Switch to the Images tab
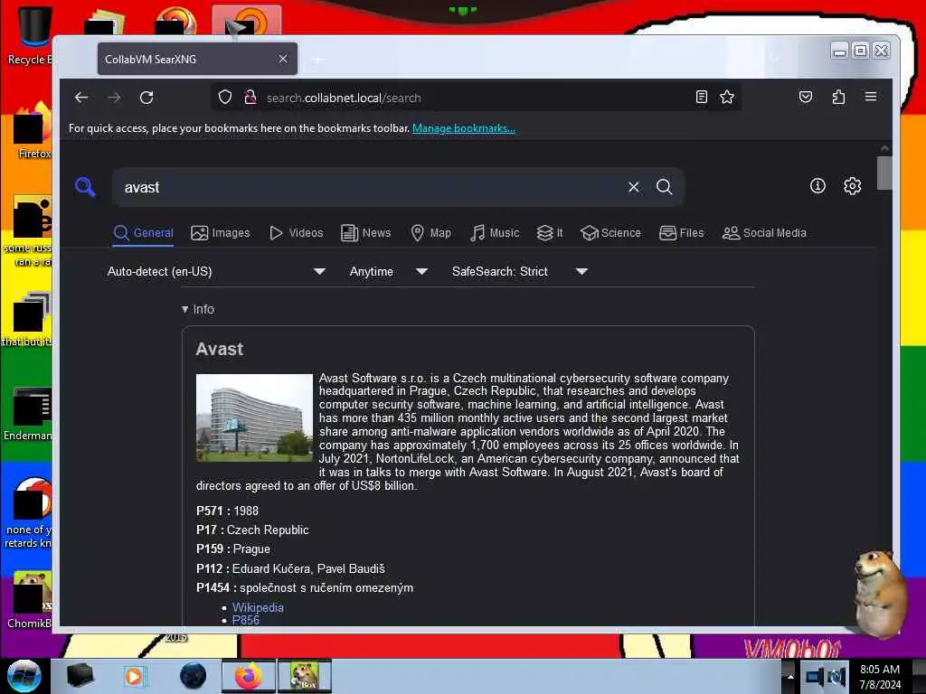This screenshot has width=926, height=694. click(x=221, y=233)
